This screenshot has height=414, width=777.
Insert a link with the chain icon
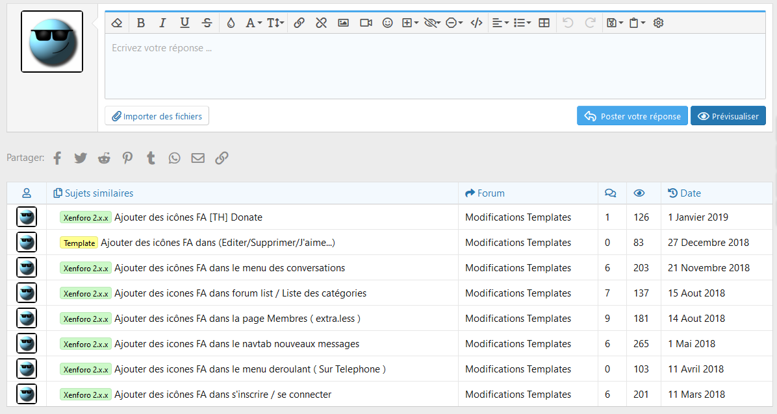(299, 23)
